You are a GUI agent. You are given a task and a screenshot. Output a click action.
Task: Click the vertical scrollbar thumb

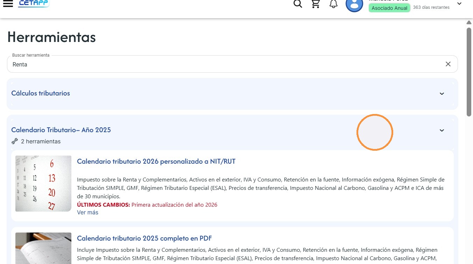tap(469, 72)
